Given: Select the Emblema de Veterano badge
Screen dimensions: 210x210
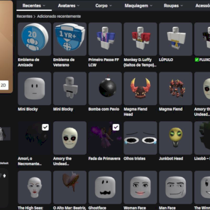Looking at the screenshot, I should pyautogui.click(x=70, y=39).
